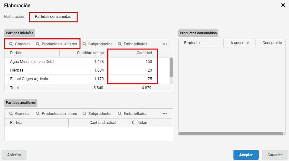Sort by Cantidad actual in Partidas auxiliares
Image resolution: width=289 pixels, height=161 pixels.
(x=95, y=123)
